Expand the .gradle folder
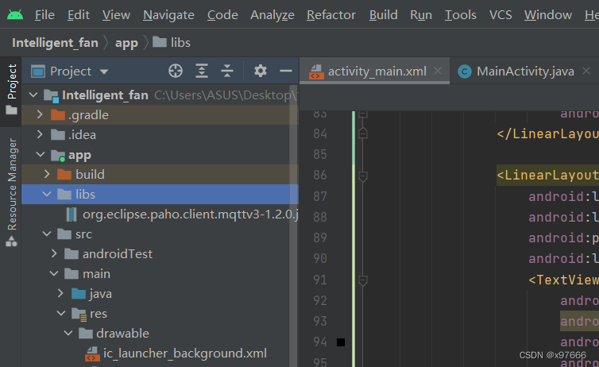599x367 pixels. [x=41, y=115]
